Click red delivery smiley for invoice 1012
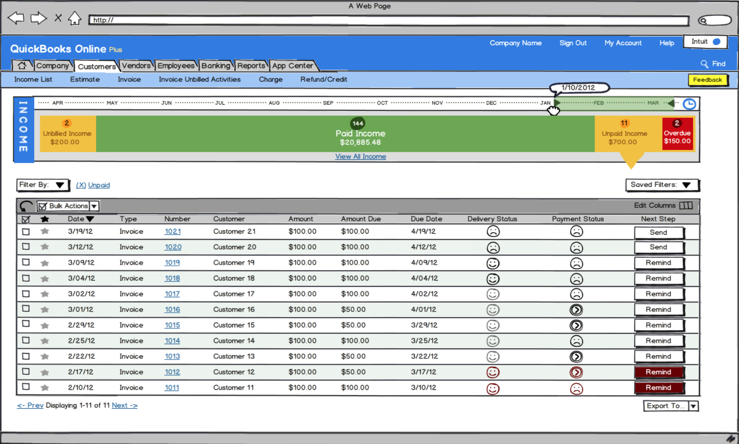The width and height of the screenshot is (739, 444). [493, 372]
